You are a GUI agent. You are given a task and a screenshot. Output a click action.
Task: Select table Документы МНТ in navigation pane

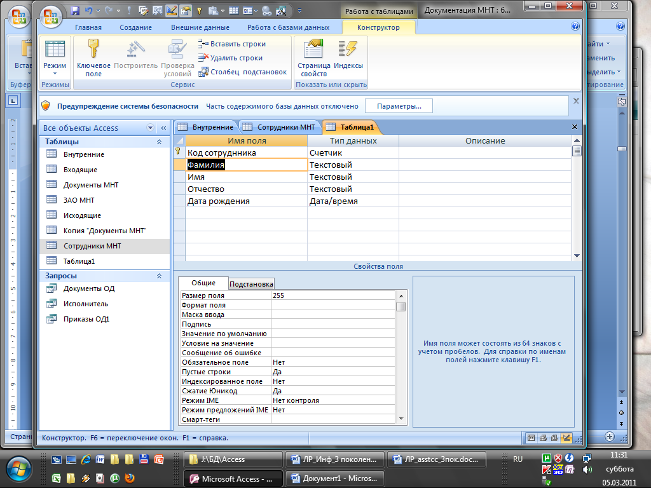pos(105,185)
